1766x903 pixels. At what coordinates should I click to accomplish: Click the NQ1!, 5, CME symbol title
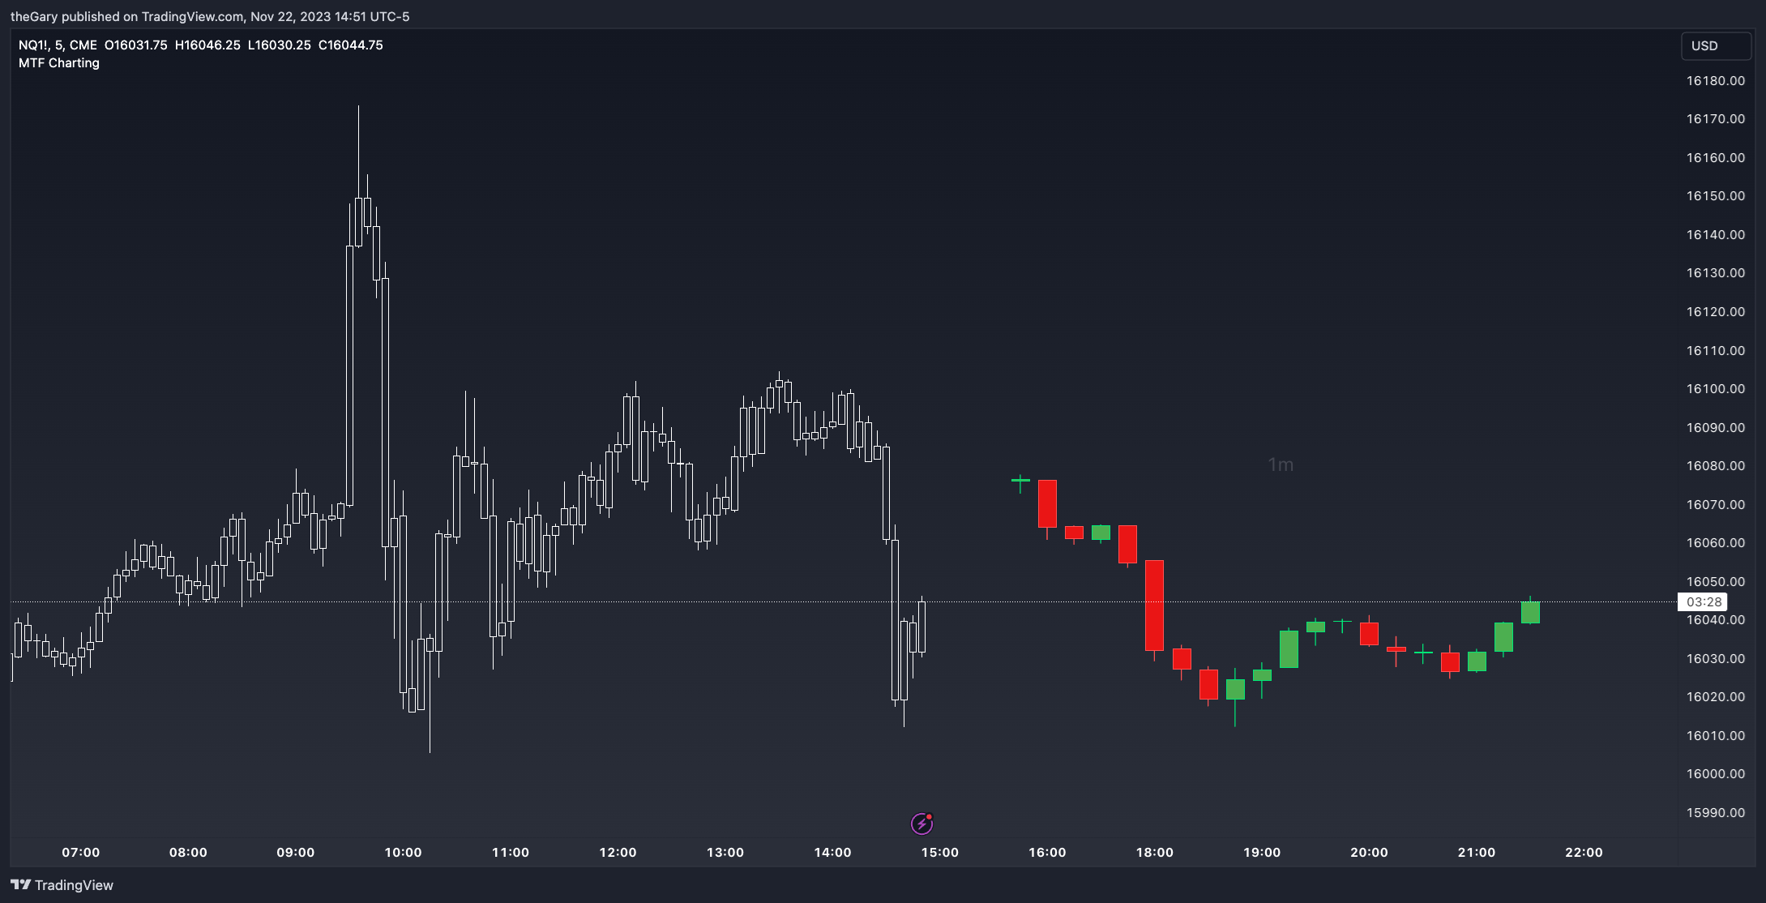pyautogui.click(x=58, y=45)
